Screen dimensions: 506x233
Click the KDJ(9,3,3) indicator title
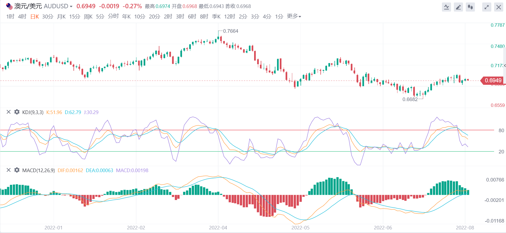[x=33, y=112]
